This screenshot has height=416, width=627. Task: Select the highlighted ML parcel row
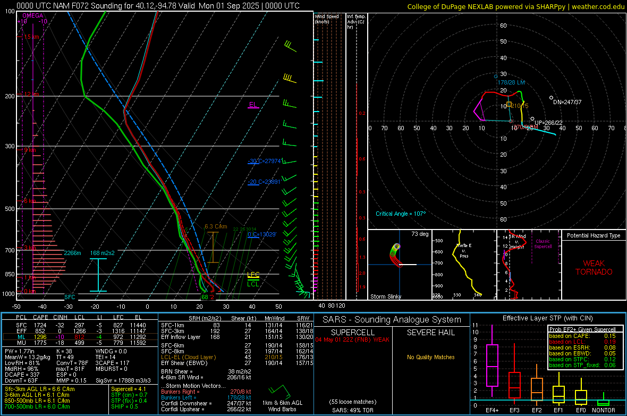pos(80,337)
